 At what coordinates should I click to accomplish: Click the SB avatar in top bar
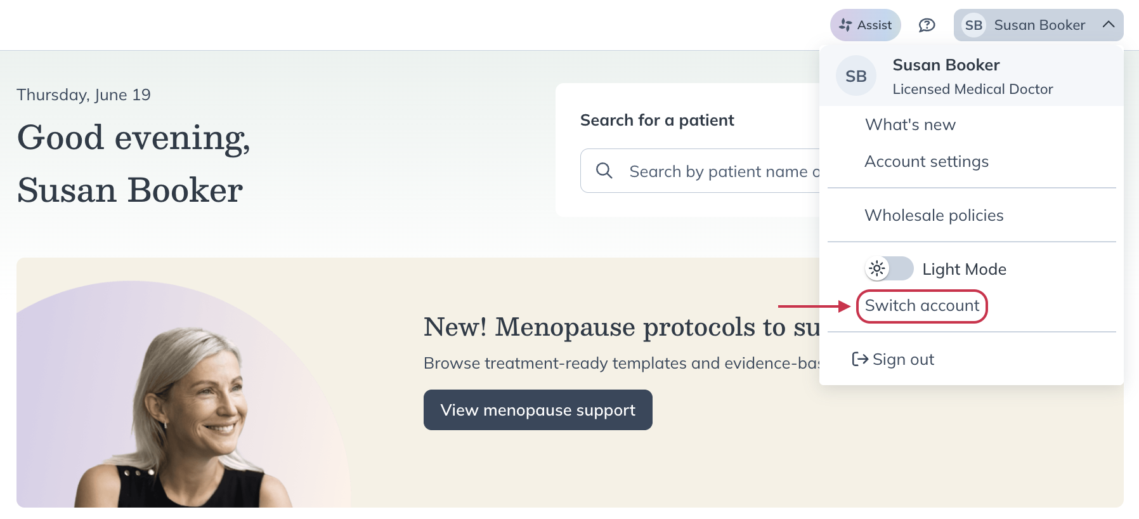[x=973, y=25]
